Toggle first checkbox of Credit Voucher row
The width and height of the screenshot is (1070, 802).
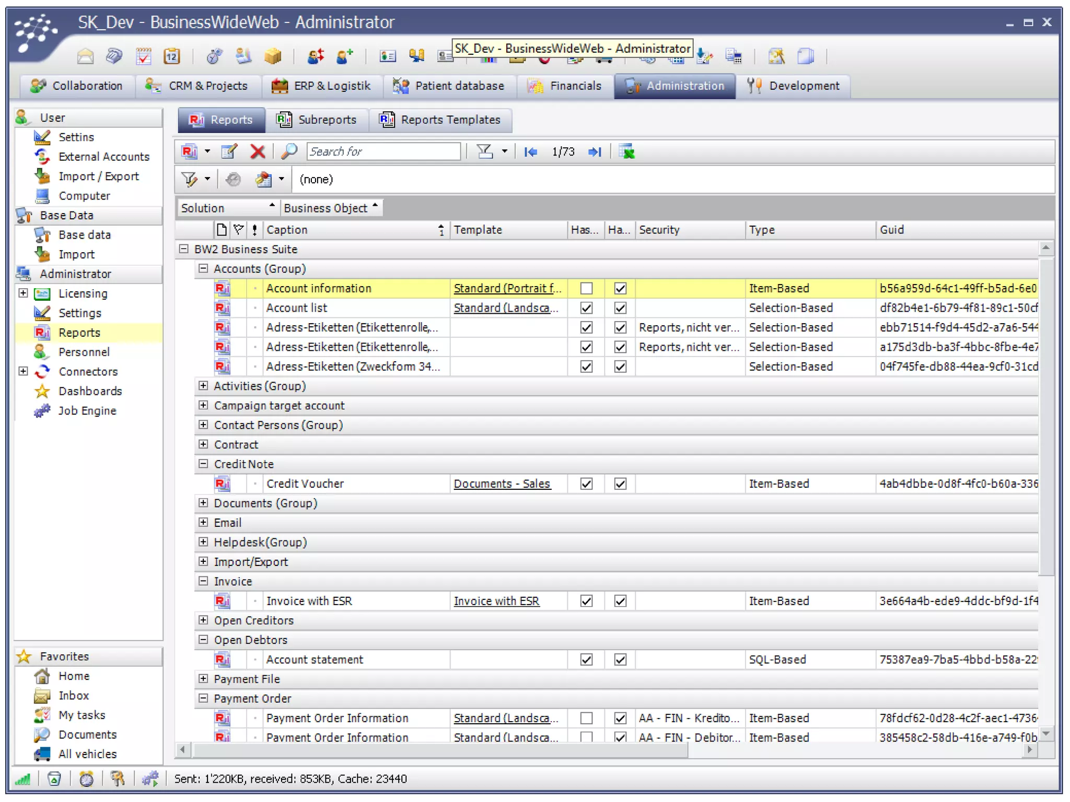[x=586, y=484]
